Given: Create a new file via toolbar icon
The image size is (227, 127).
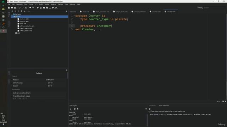Looking at the screenshot, I should pos(9,8).
